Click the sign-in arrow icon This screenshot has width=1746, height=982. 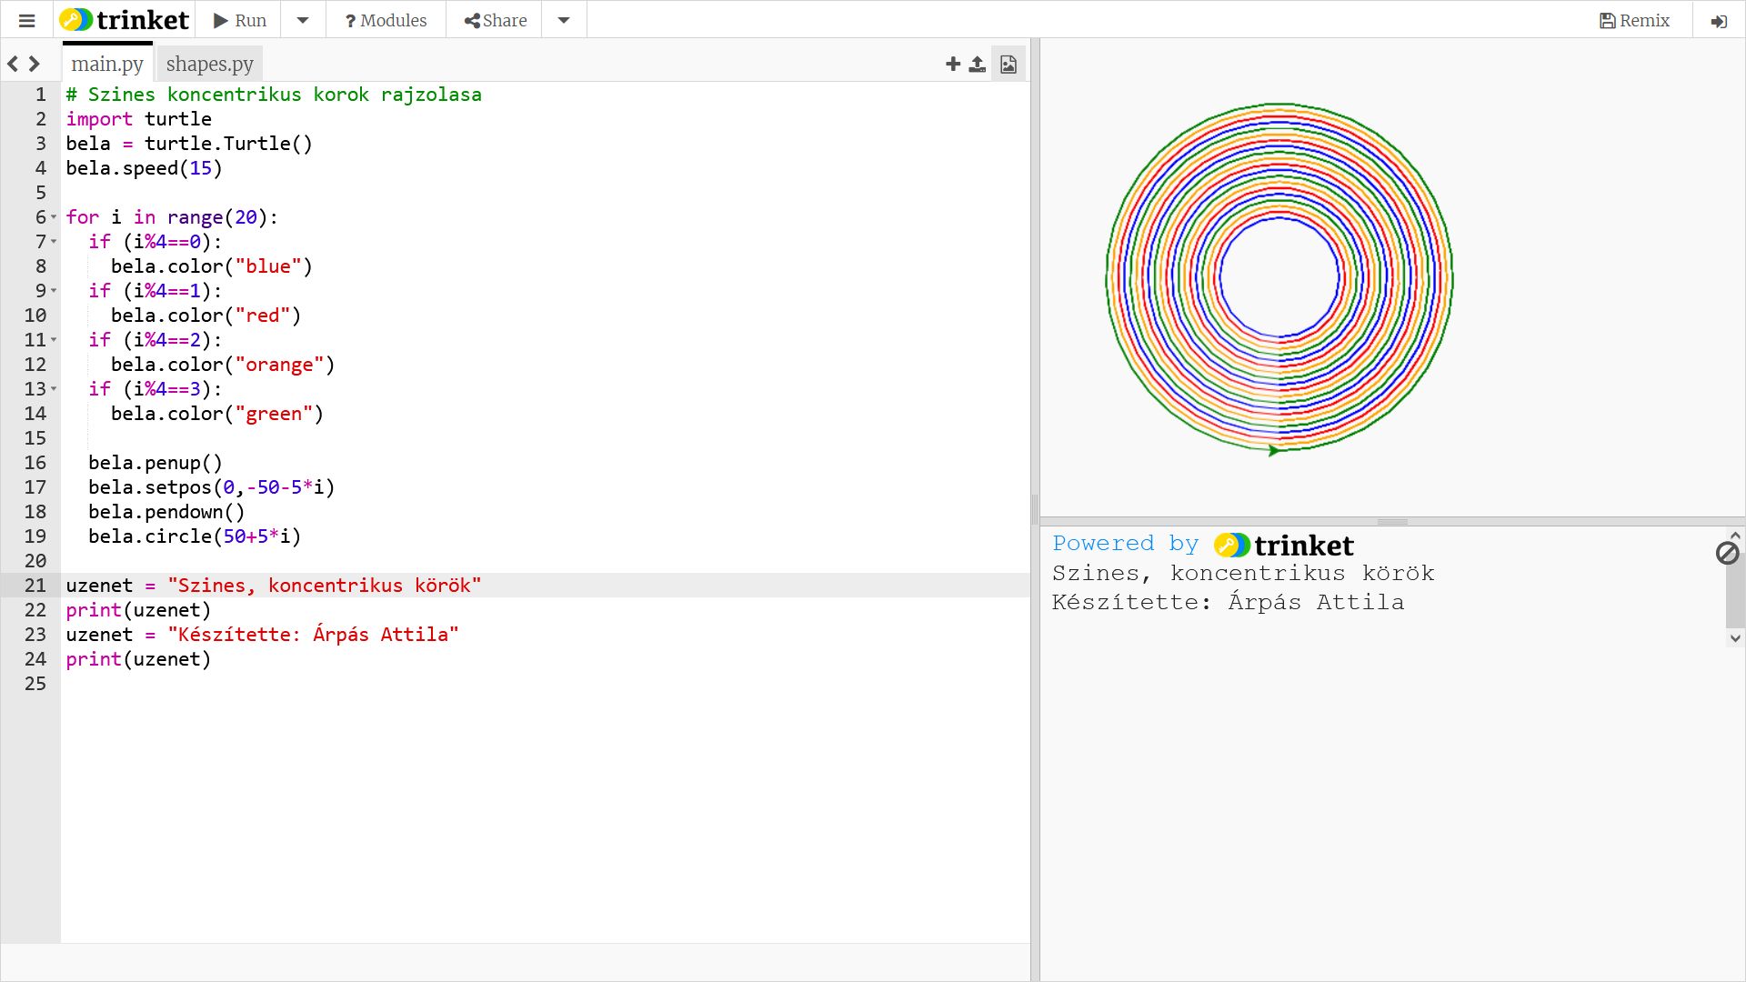(x=1718, y=20)
